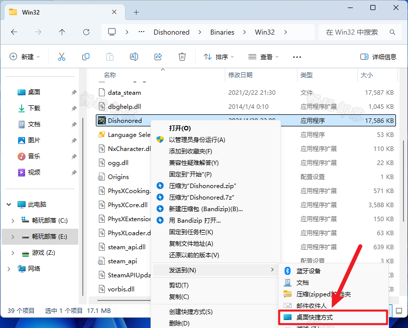408x328 pixels.
Task: Unpin 视频 from quick access
Action: pos(74,173)
